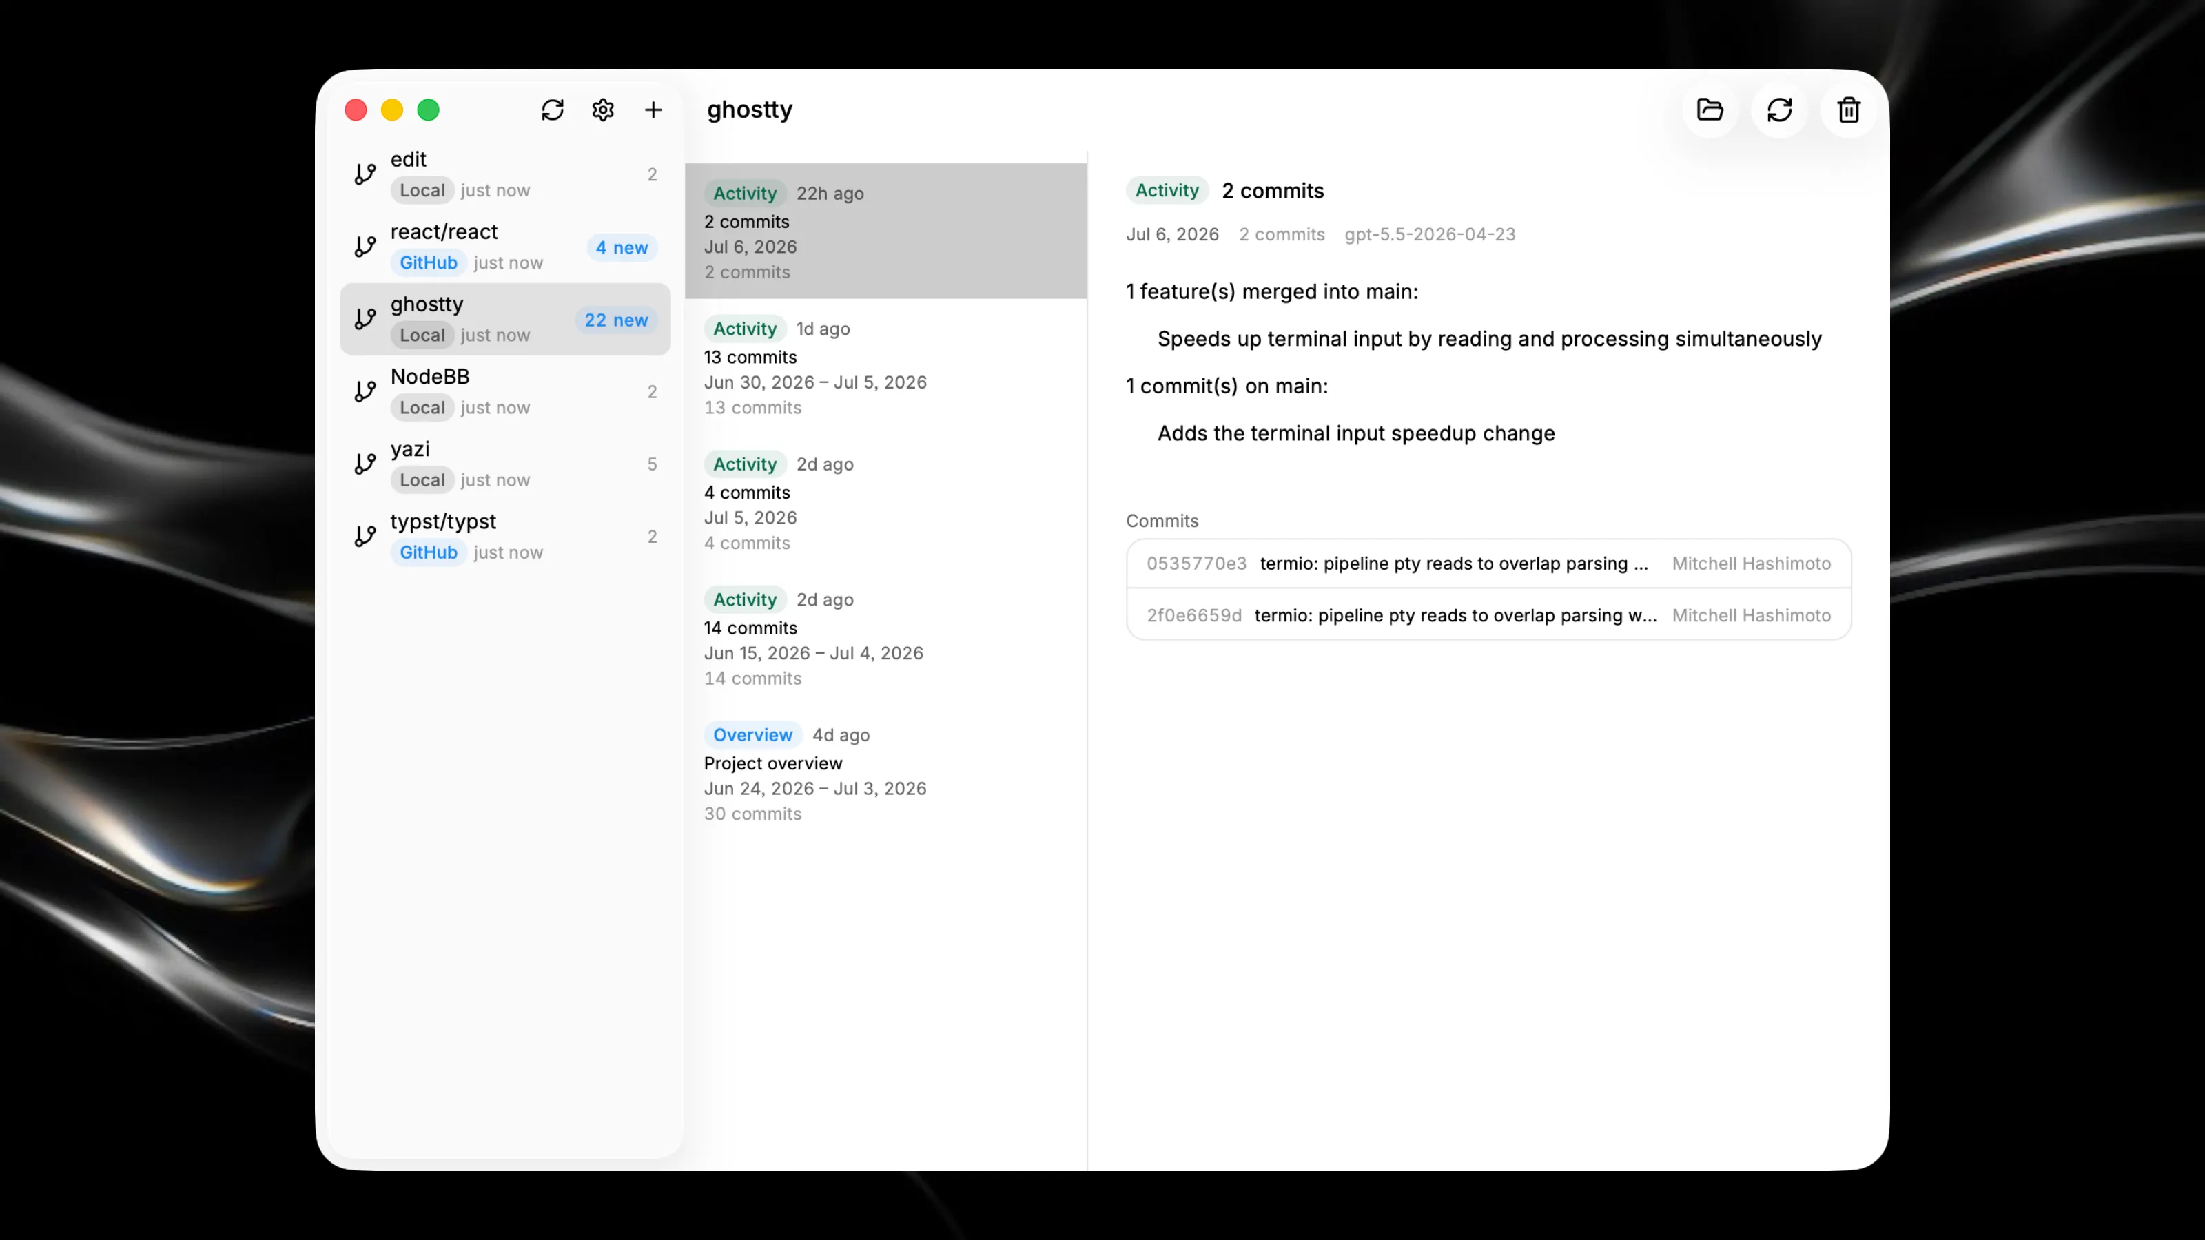Screen dimensions: 2205x1240
Task: Click the Local tag under yazi
Action: tap(422, 480)
